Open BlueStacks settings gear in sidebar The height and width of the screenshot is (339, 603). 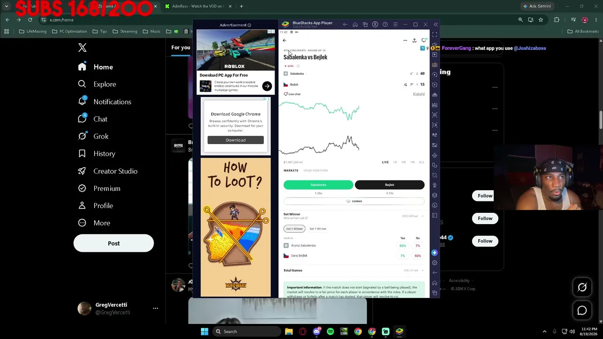point(434,263)
